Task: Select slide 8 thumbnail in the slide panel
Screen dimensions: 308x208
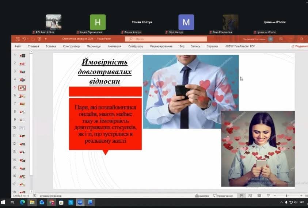Action: click(x=22, y=112)
